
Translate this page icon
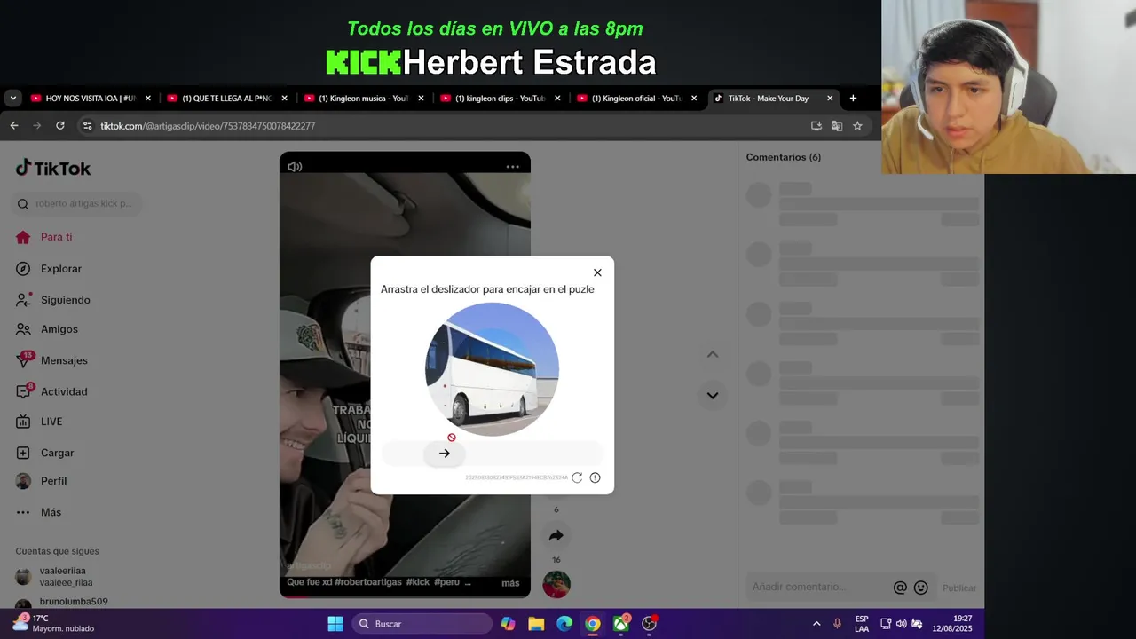pyautogui.click(x=837, y=126)
